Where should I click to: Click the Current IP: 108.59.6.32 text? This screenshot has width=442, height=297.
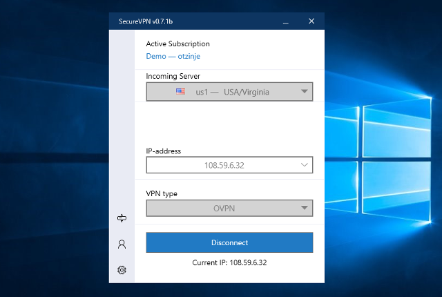coord(229,262)
